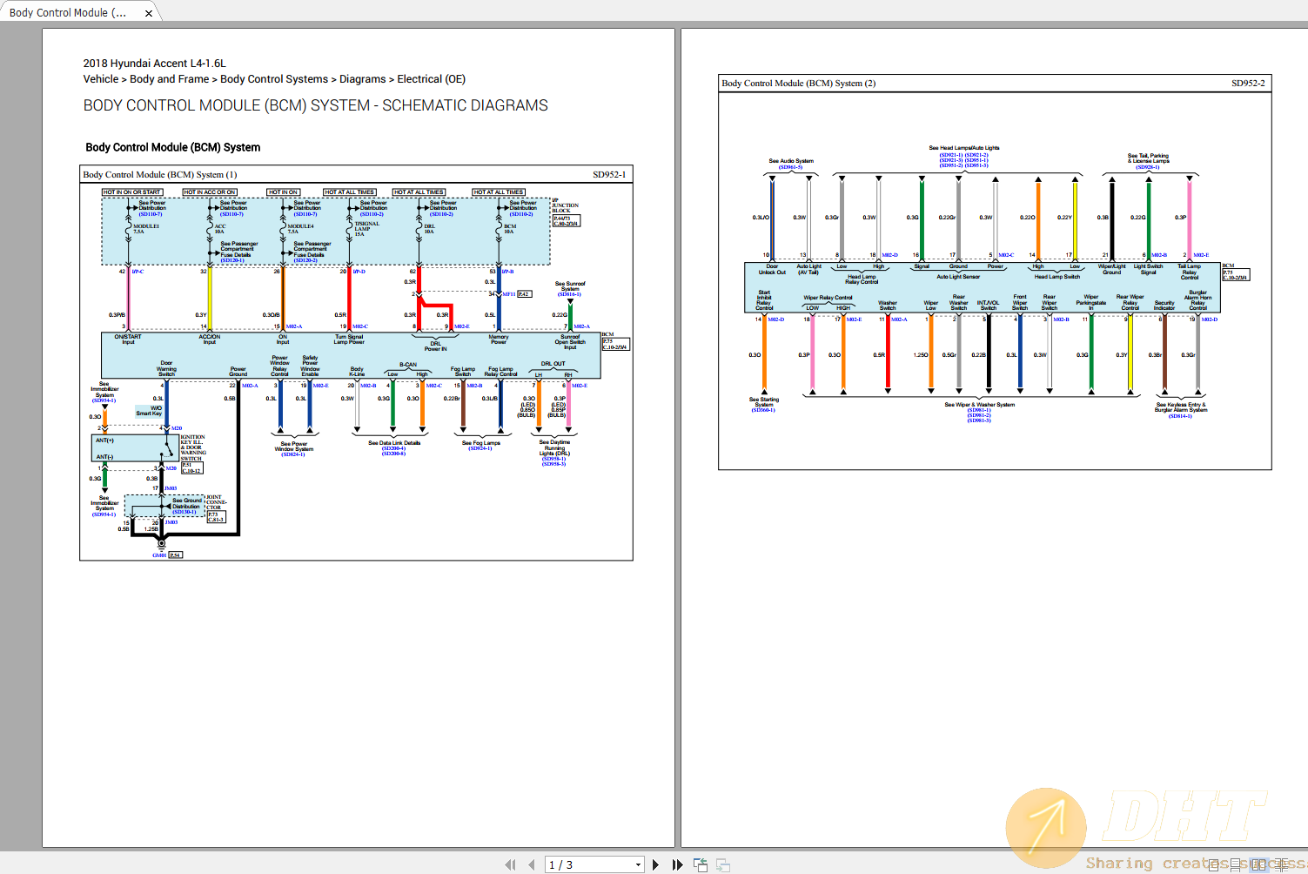Click the See Power Window System reference
Image resolution: width=1308 pixels, height=874 pixels.
tap(294, 448)
